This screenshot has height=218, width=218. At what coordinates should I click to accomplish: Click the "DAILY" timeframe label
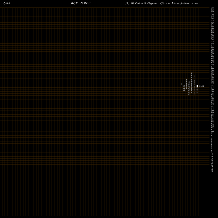pyautogui.click(x=85, y=3)
